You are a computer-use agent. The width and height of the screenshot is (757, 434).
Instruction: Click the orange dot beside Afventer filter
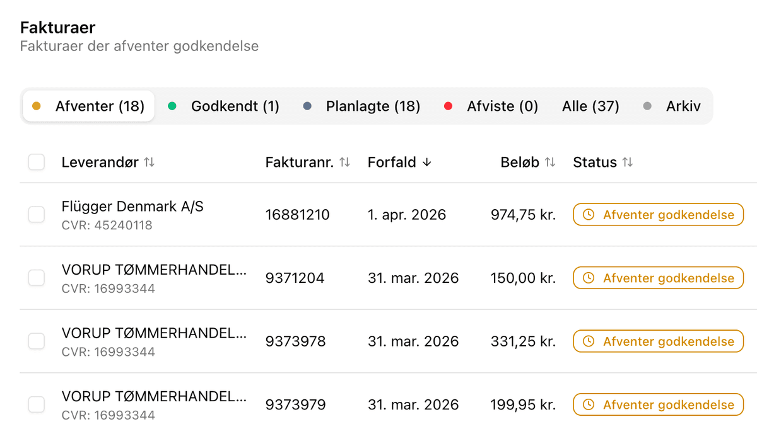coord(37,106)
